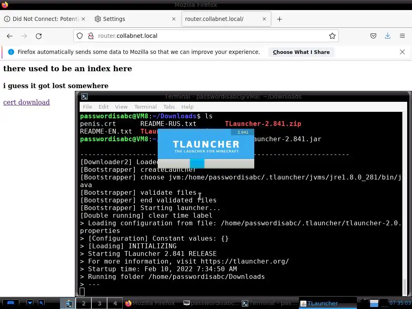The width and height of the screenshot is (412, 309).
Task: Click README-EN.txt in terminal listing
Action: coord(106,132)
